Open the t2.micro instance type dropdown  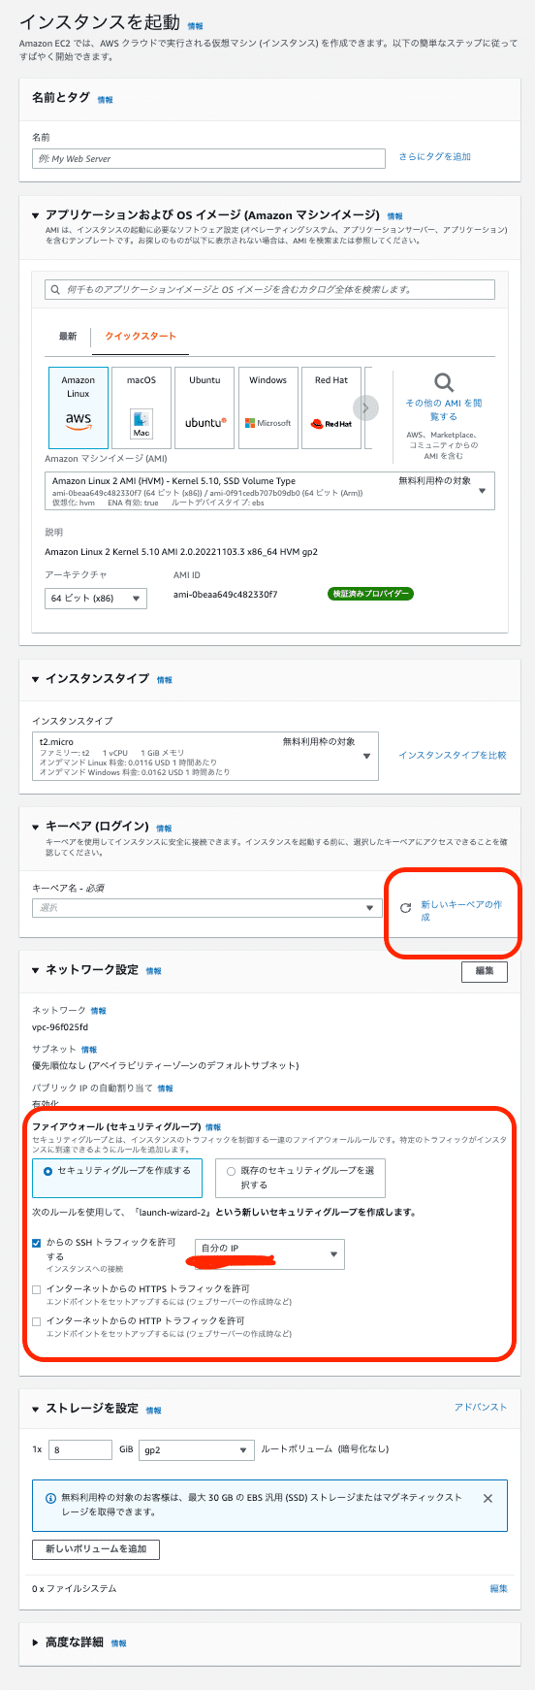[x=205, y=757]
